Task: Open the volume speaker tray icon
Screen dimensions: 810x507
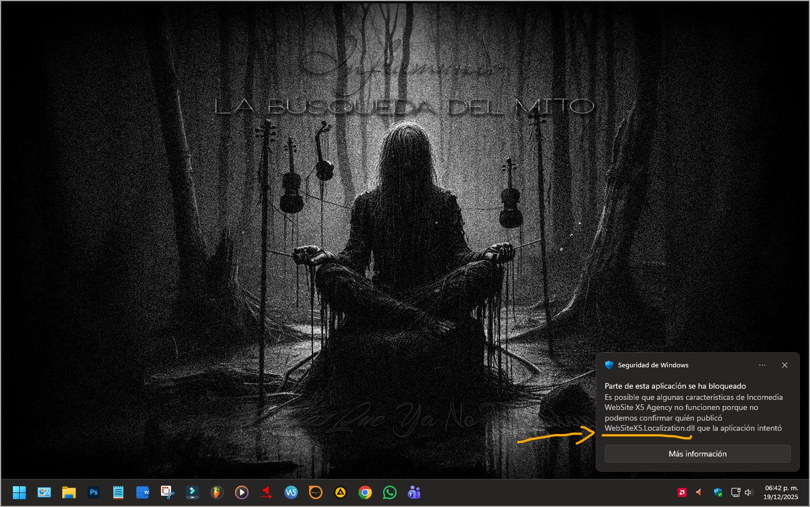Action: click(749, 493)
